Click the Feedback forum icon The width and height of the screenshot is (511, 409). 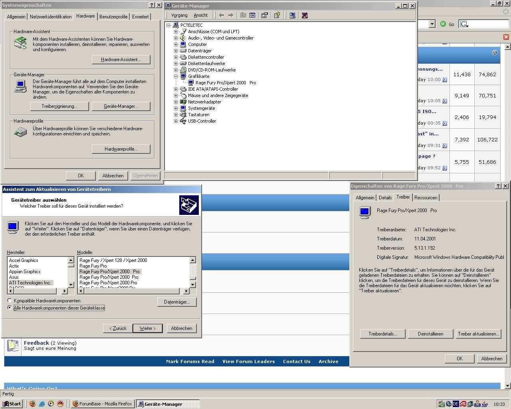click(13, 345)
